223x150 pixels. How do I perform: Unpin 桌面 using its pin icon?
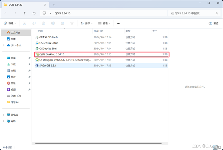click(x=29, y=58)
